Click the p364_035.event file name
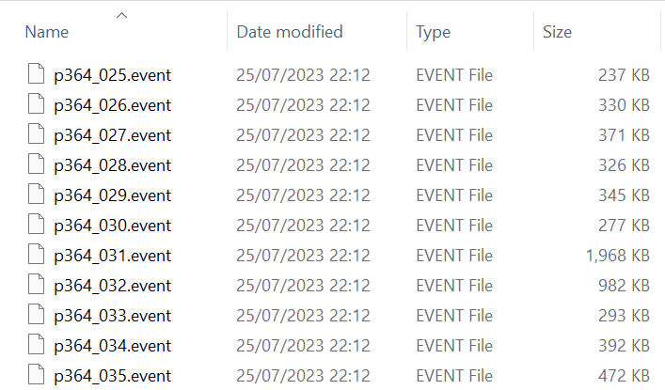The width and height of the screenshot is (665, 390). 112,376
